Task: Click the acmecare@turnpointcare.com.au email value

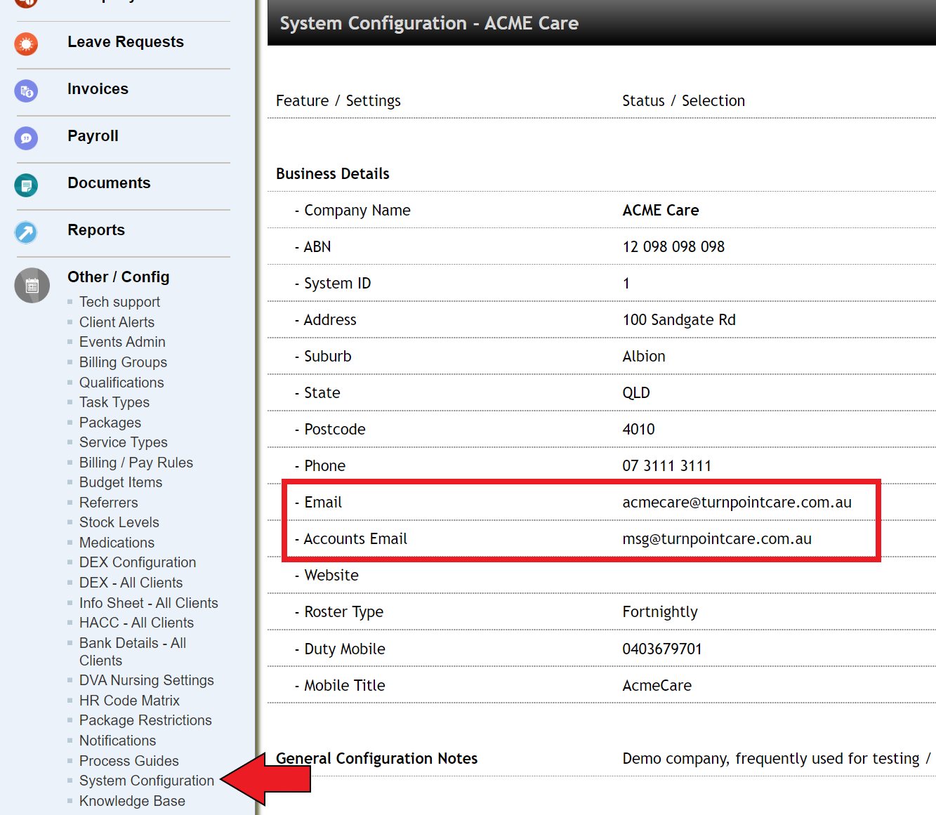Action: tap(737, 503)
